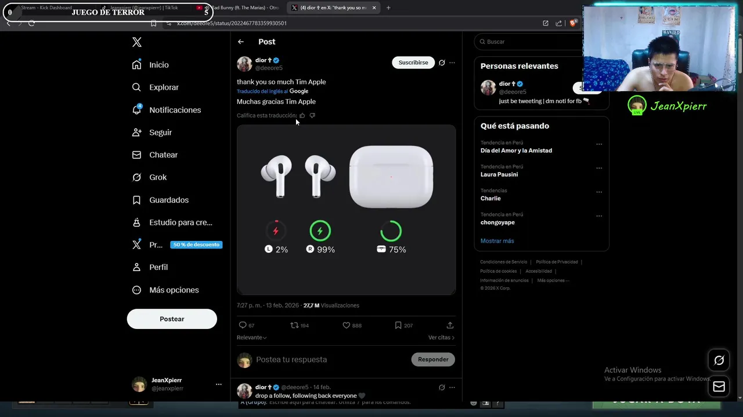Open Estudio para creadores

click(x=172, y=222)
